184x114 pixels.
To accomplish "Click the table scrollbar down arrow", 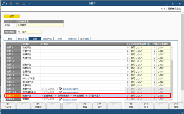I will point(172,100).
